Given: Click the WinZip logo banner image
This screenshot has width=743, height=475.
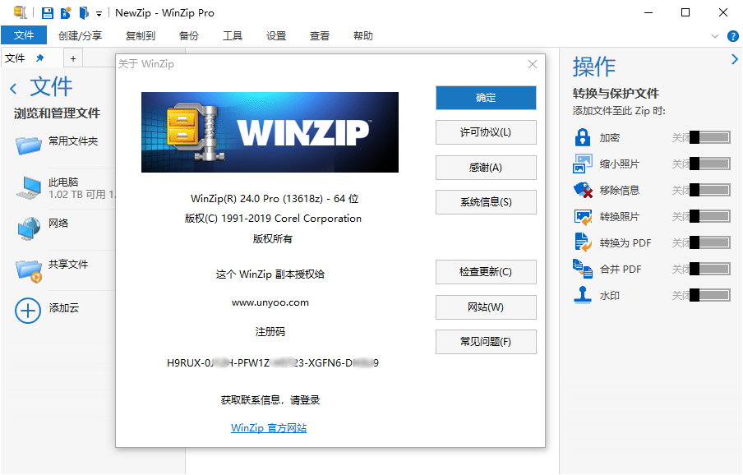Looking at the screenshot, I should click(x=270, y=132).
